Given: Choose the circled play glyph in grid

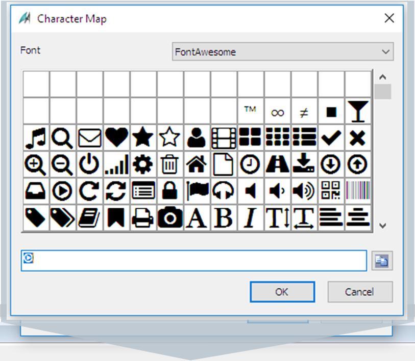Looking at the screenshot, I should (x=63, y=191).
